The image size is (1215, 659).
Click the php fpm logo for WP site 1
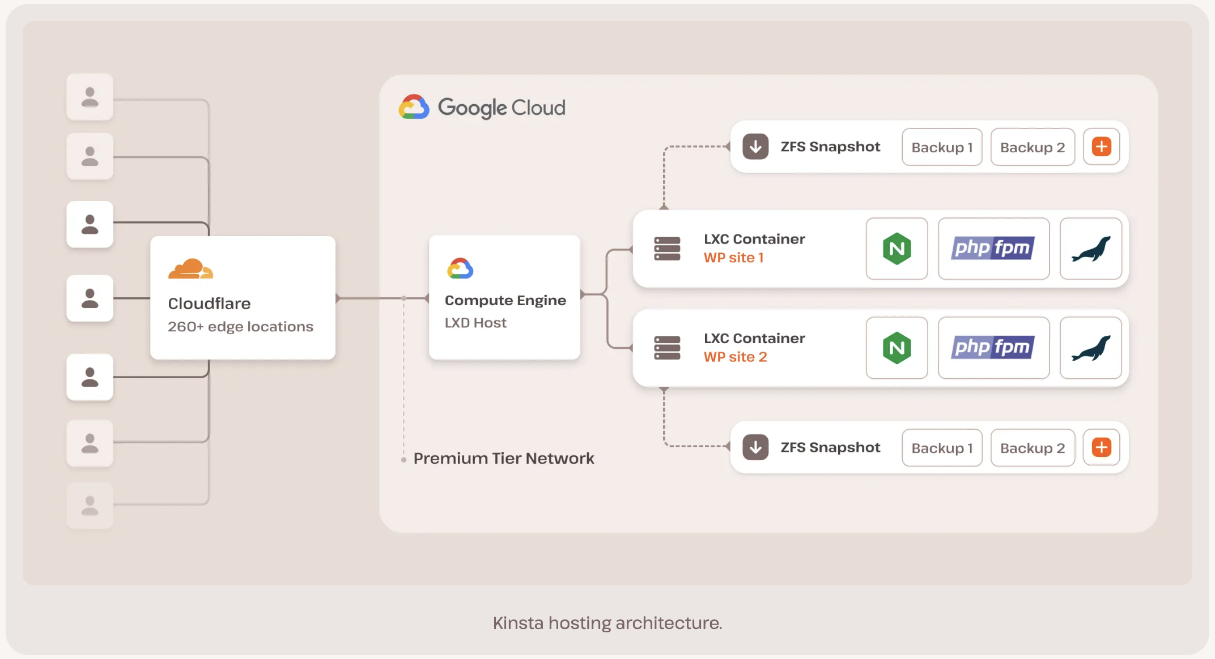click(x=993, y=249)
